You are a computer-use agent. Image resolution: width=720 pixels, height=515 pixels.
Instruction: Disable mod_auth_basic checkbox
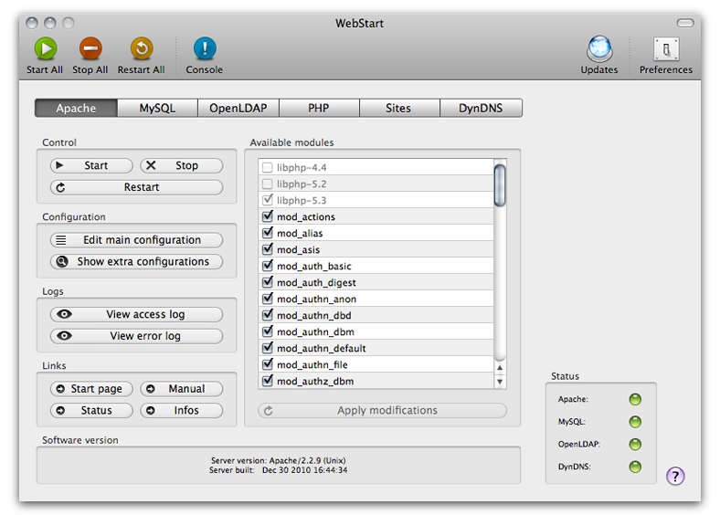coord(267,266)
